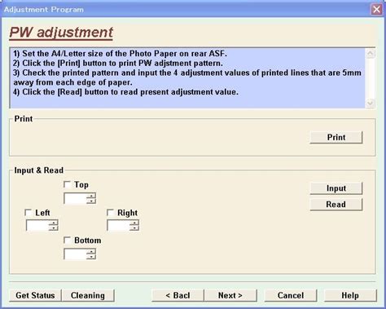Go back with the Back button
Screen dimensions: 386x309
pyautogui.click(x=178, y=295)
